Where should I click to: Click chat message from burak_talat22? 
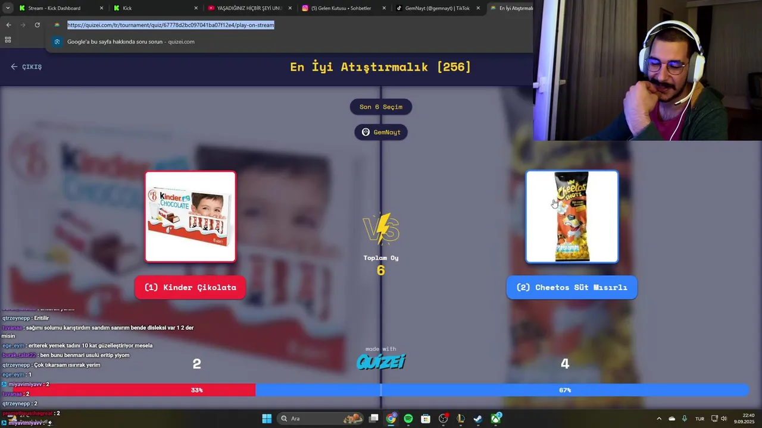click(65, 355)
